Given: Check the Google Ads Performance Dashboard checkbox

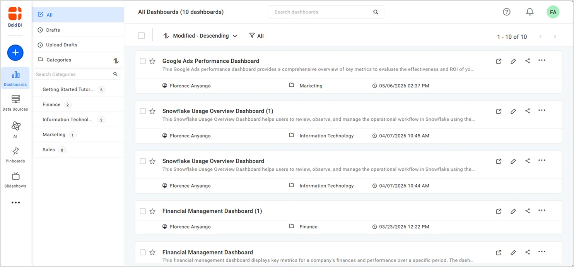Looking at the screenshot, I should tap(143, 61).
